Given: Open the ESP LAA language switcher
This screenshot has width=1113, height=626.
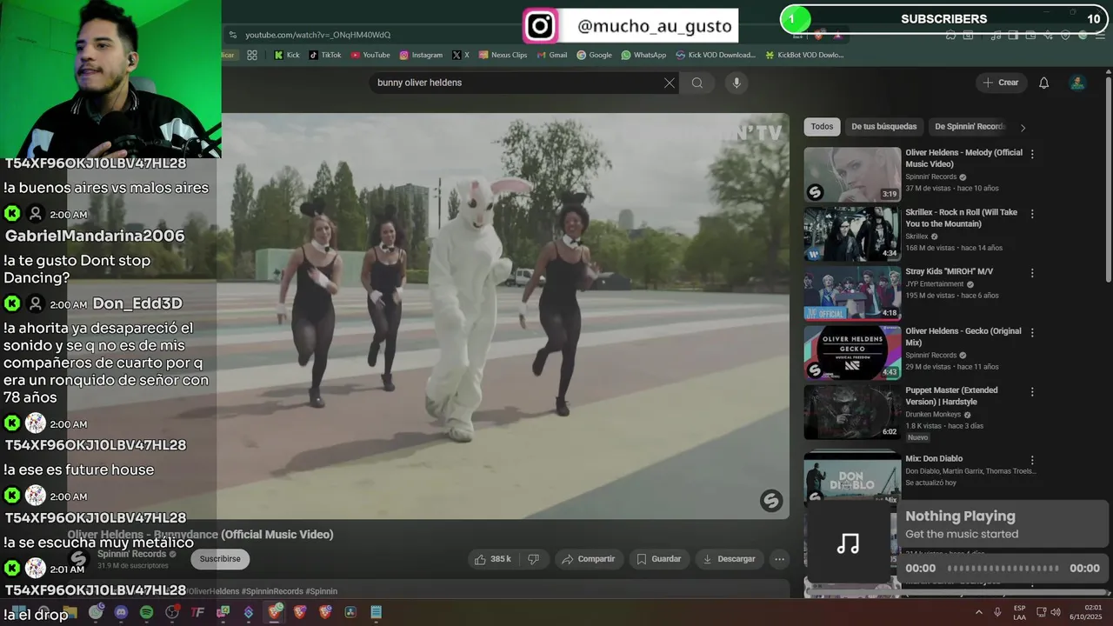Looking at the screenshot, I should 1019,612.
